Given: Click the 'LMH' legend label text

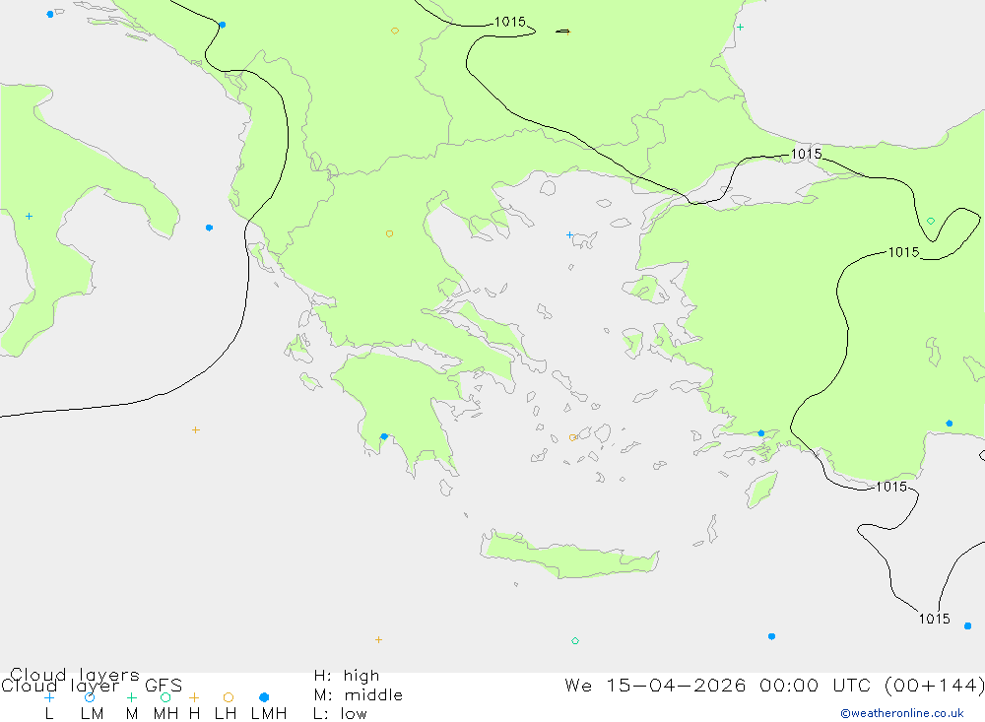Looking at the screenshot, I should click(269, 714).
